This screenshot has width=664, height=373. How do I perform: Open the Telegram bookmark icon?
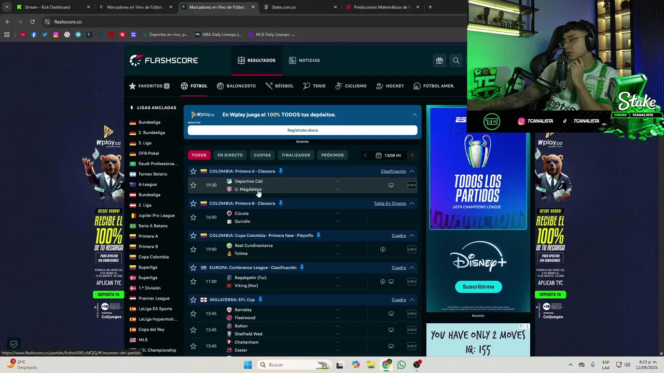coord(78,35)
